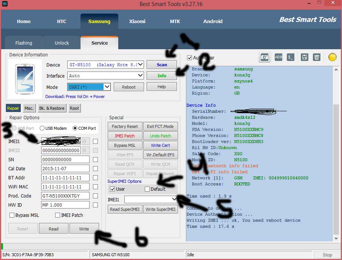342x260 pixels.
Task: Tick the checkbox beside SN field
Action: pos(95,159)
